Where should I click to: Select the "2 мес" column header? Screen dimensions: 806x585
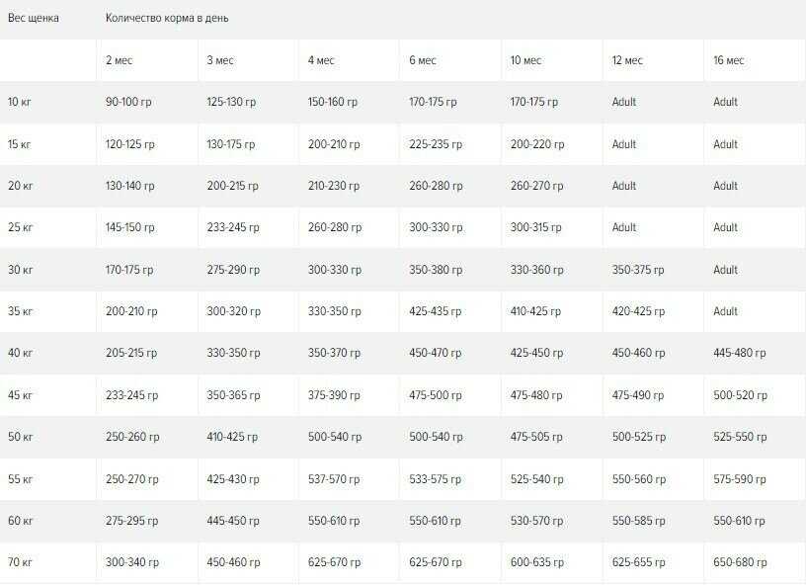click(x=120, y=60)
